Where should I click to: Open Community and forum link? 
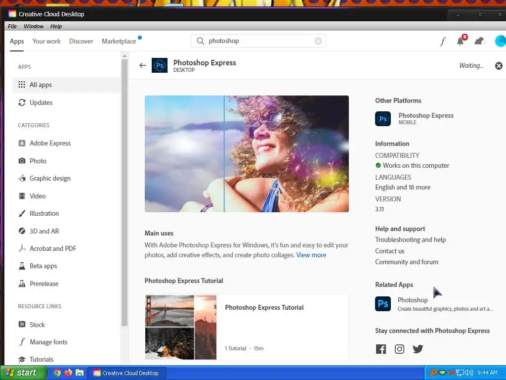click(x=407, y=262)
